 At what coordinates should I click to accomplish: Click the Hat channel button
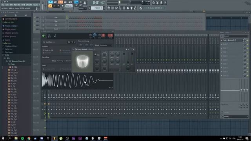pyautogui.click(x=56, y=25)
